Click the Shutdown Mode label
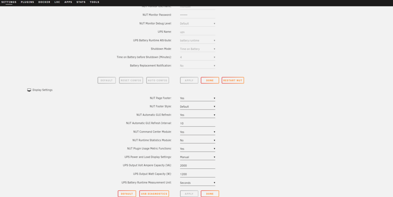The width and height of the screenshot is (393, 197). [x=161, y=49]
